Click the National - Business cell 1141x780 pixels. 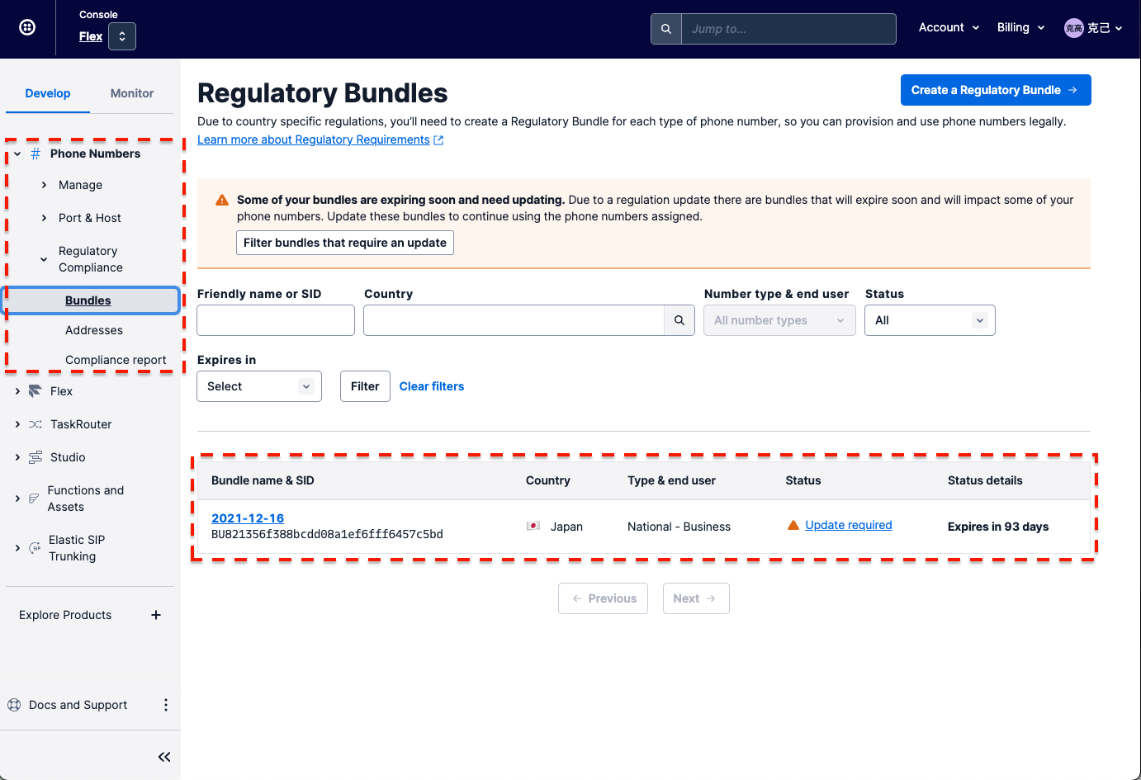(x=679, y=527)
